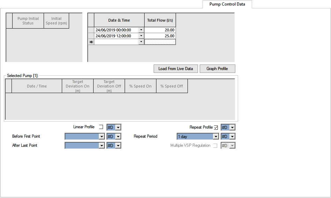Click the Pump Initial Status column header
Screen dimensions: 331x198
28,21
